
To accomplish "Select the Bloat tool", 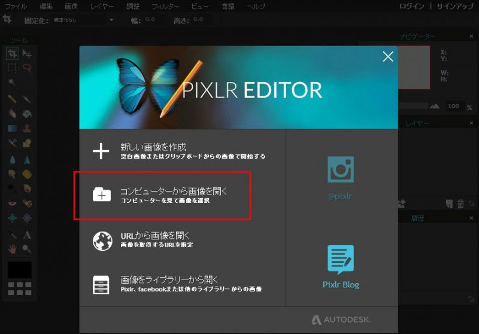I will point(12,218).
